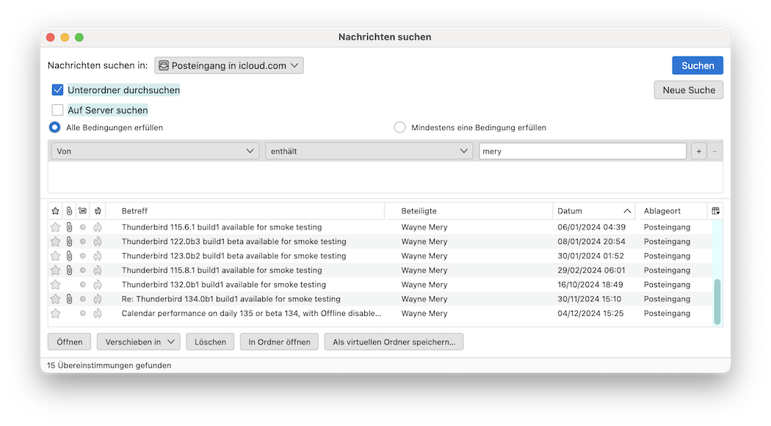Click Posteingang cell in 08/01/2024 row

(667, 241)
